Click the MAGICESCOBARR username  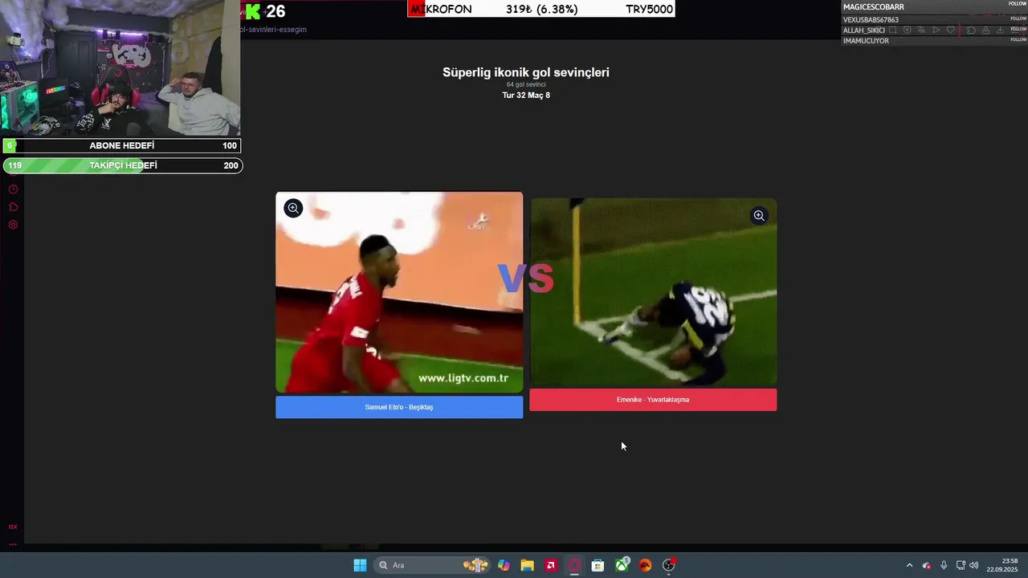(x=874, y=7)
